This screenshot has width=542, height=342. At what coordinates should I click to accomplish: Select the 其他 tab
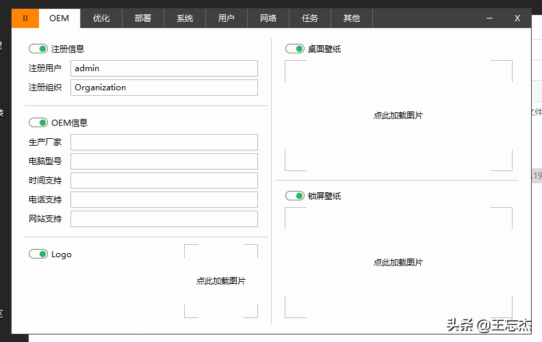click(352, 18)
